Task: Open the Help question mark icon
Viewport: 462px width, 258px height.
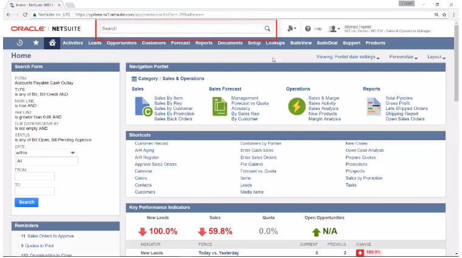Action: click(x=308, y=29)
